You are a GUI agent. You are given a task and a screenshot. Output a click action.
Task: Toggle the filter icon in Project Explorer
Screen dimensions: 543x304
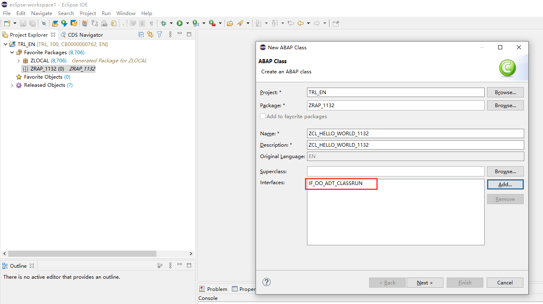(159, 34)
